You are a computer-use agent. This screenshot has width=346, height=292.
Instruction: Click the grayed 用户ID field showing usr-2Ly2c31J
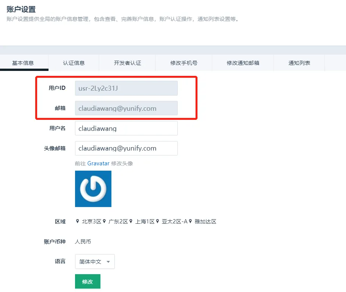126,88
